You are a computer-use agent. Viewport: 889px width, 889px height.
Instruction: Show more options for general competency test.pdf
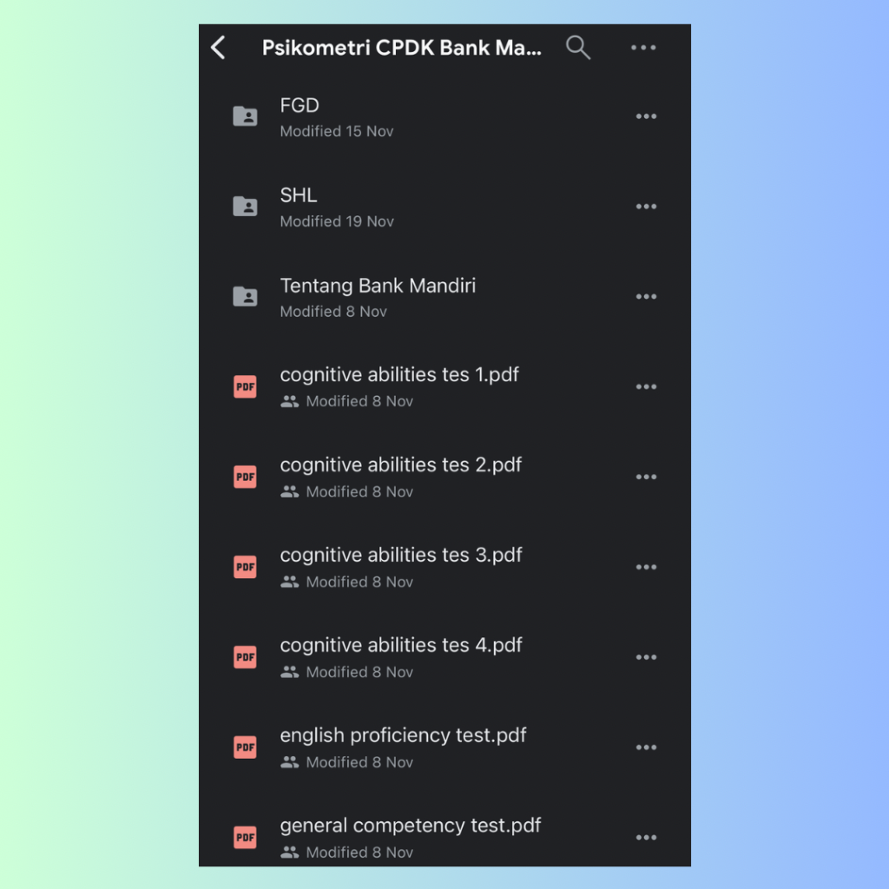(x=646, y=838)
